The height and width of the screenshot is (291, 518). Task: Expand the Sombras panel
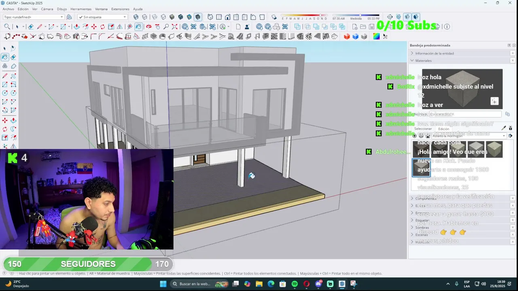[412, 228]
